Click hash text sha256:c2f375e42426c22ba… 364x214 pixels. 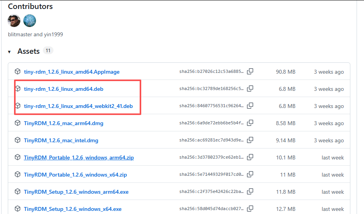point(211,191)
